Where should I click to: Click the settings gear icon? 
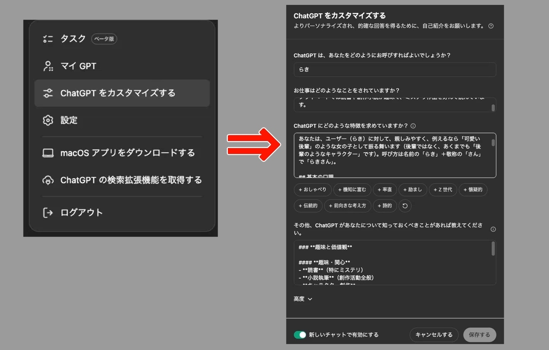tap(48, 120)
